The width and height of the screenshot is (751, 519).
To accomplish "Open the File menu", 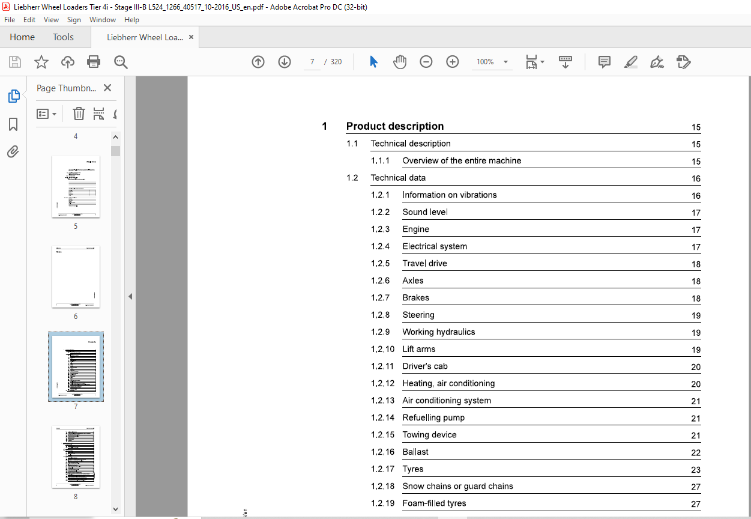I will (x=10, y=20).
